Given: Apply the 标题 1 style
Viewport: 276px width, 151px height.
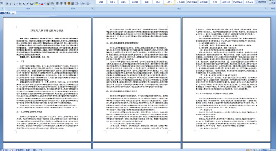Looking at the screenshot, I should pyautogui.click(x=112, y=2).
